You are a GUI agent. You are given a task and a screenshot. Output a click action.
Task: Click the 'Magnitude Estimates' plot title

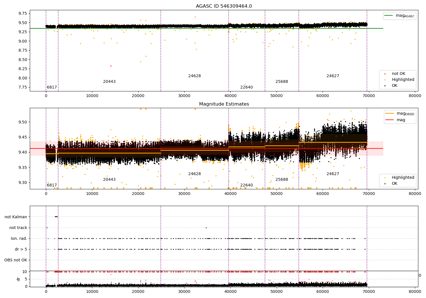pyautogui.click(x=224, y=104)
